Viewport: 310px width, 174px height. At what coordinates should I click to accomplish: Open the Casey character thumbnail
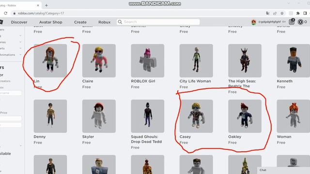[196, 116]
